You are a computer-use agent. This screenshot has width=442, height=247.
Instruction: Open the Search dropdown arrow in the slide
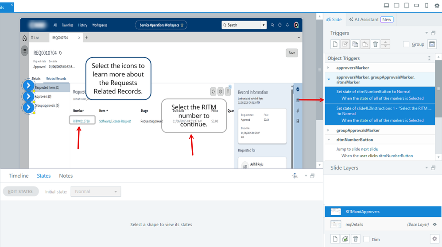264,25
